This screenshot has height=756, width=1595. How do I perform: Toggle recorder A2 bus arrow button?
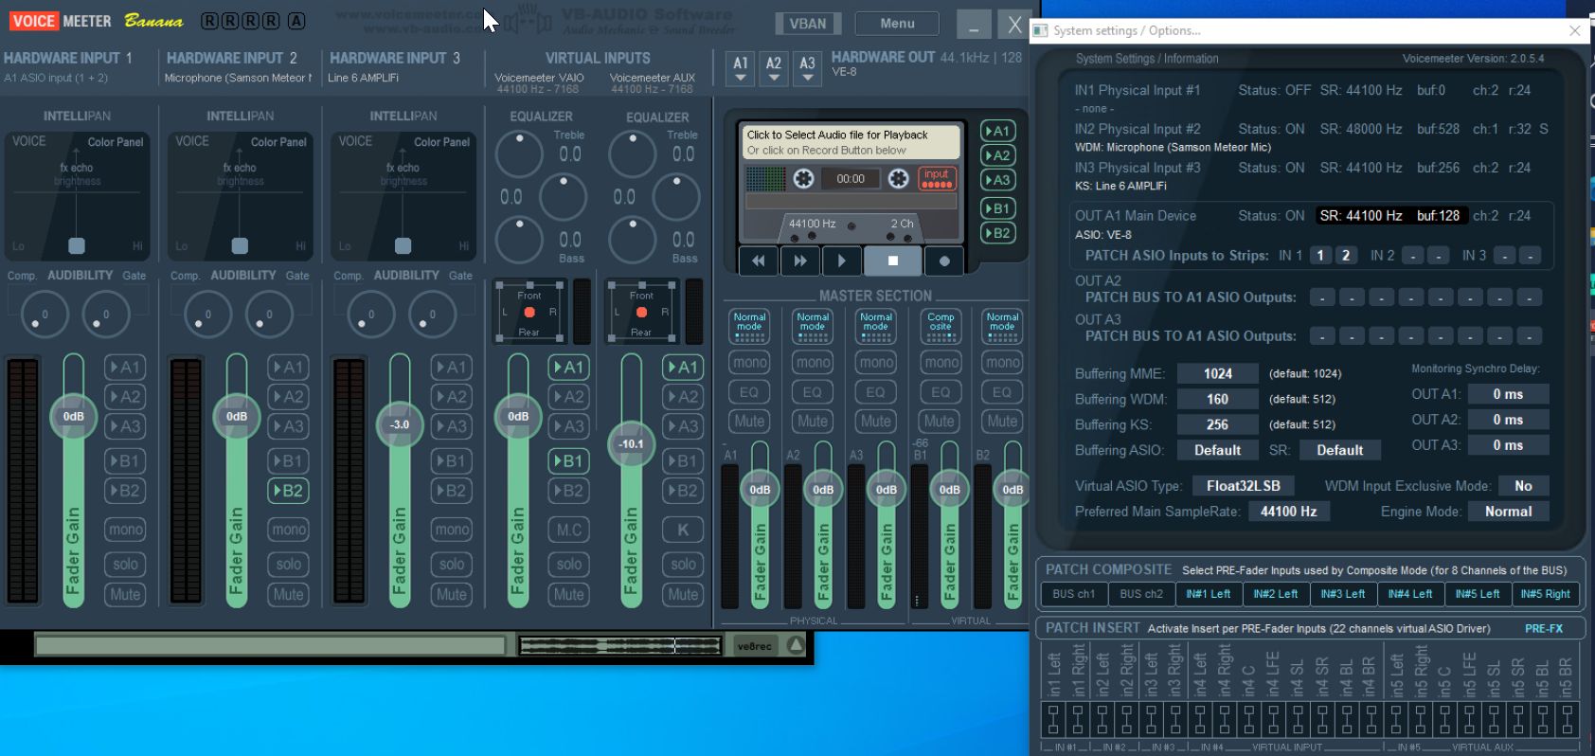997,155
